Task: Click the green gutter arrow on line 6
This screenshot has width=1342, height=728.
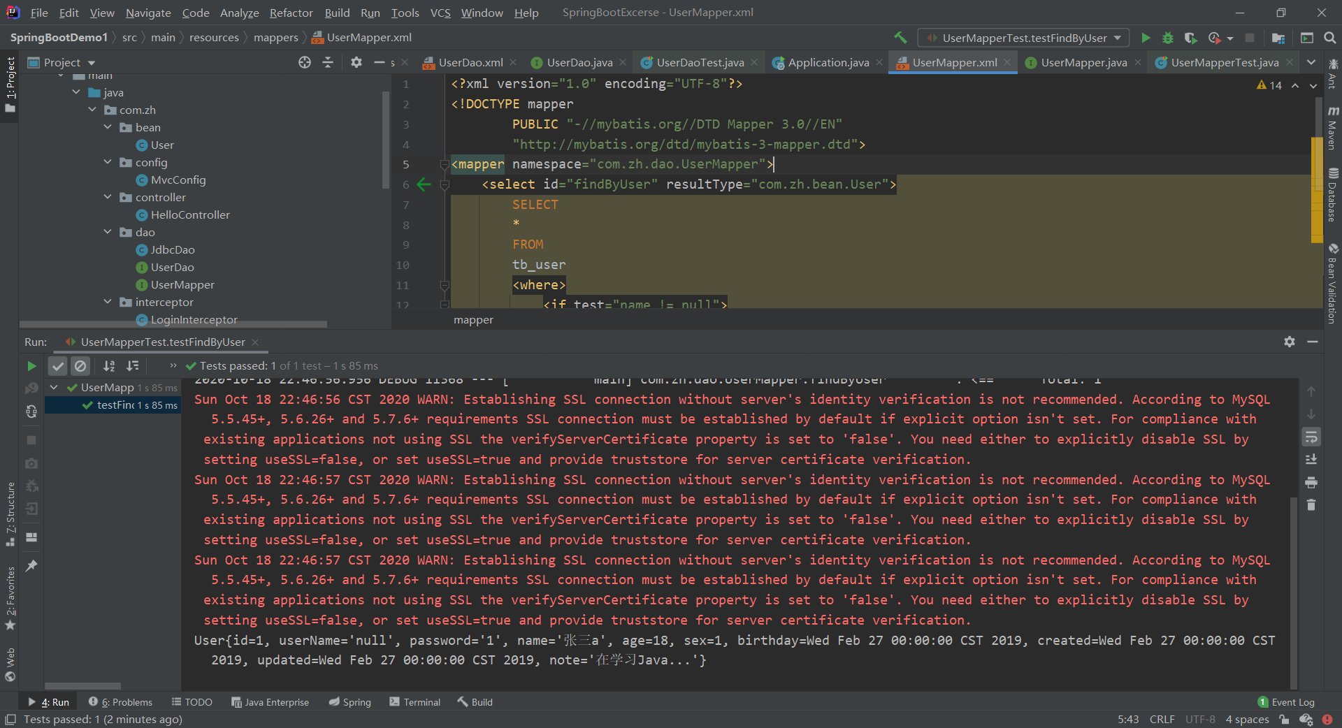Action: pyautogui.click(x=424, y=184)
